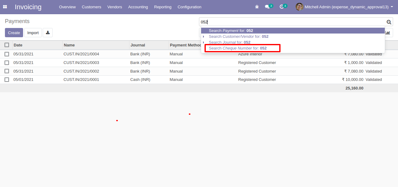The height and width of the screenshot is (187, 398).
Task: Click Validated status in CUST.IN/2021/0001 row
Action: coord(374,80)
